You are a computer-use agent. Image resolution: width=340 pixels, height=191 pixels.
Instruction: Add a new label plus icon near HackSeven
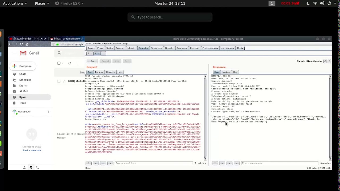(x=48, y=112)
